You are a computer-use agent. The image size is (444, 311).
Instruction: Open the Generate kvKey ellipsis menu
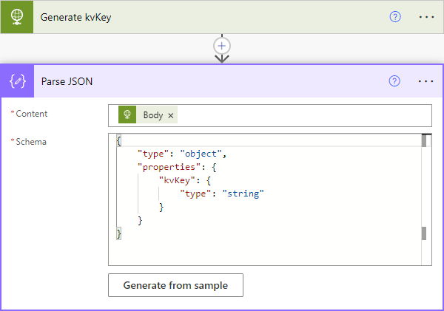coord(425,16)
